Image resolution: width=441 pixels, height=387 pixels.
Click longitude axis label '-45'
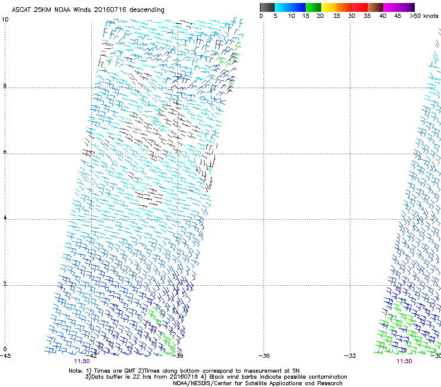tap(5, 356)
